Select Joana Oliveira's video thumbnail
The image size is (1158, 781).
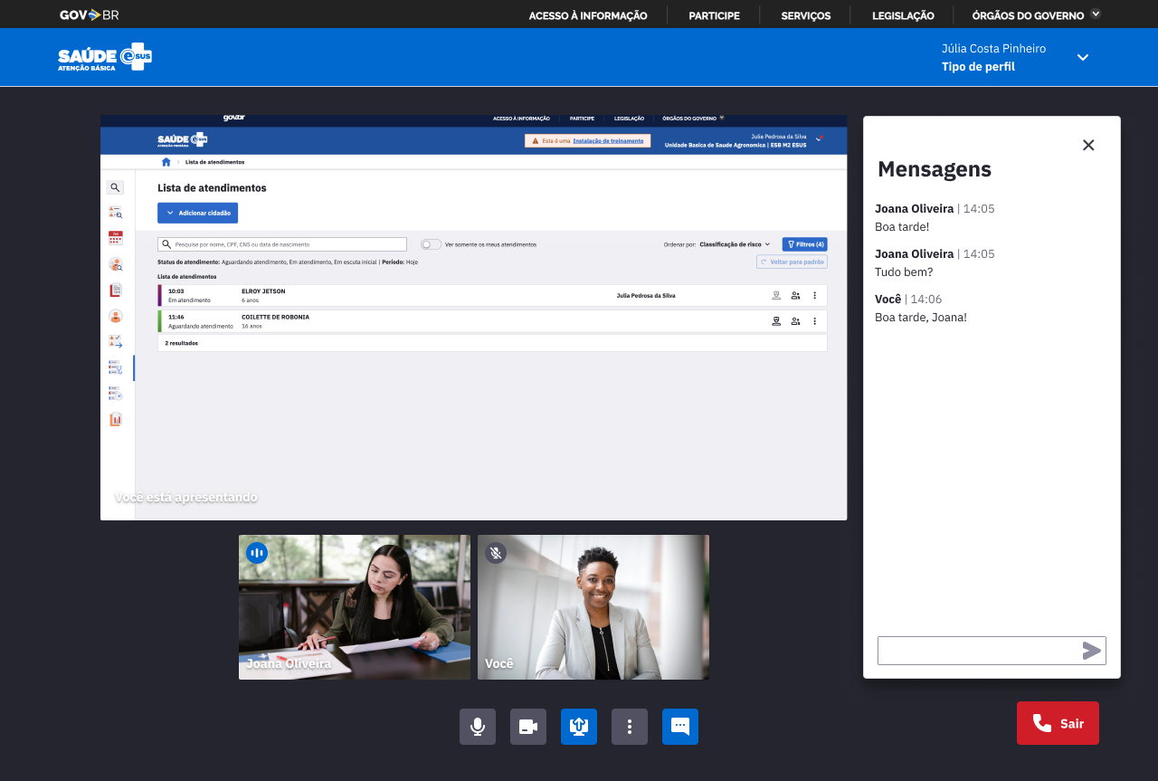click(x=355, y=607)
